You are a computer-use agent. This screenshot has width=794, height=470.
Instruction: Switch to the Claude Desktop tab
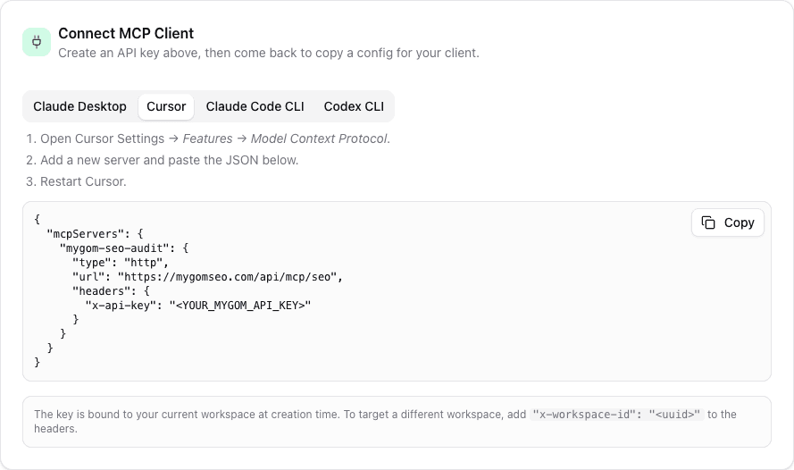click(x=80, y=106)
